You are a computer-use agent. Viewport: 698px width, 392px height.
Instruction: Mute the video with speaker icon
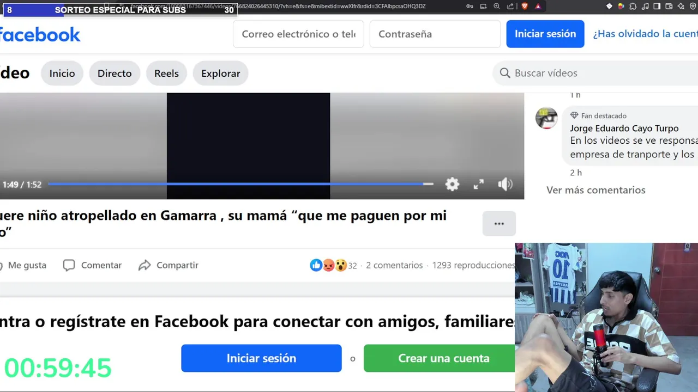505,184
